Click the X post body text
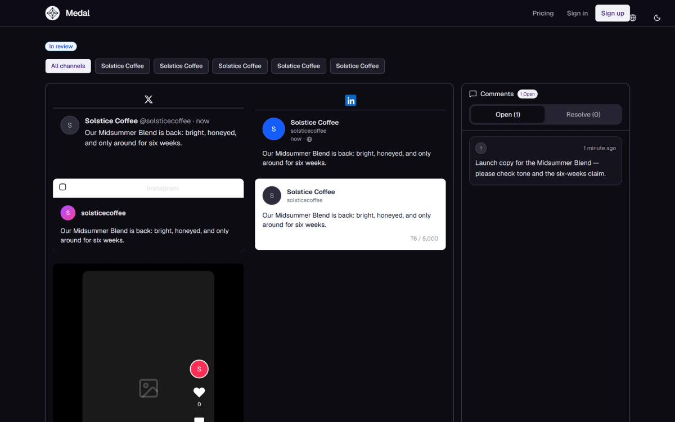This screenshot has height=422, width=675. (160, 138)
